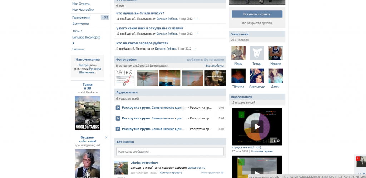Click the +53 applications counter badge
The height and width of the screenshot is (178, 366).
[x=105, y=17]
